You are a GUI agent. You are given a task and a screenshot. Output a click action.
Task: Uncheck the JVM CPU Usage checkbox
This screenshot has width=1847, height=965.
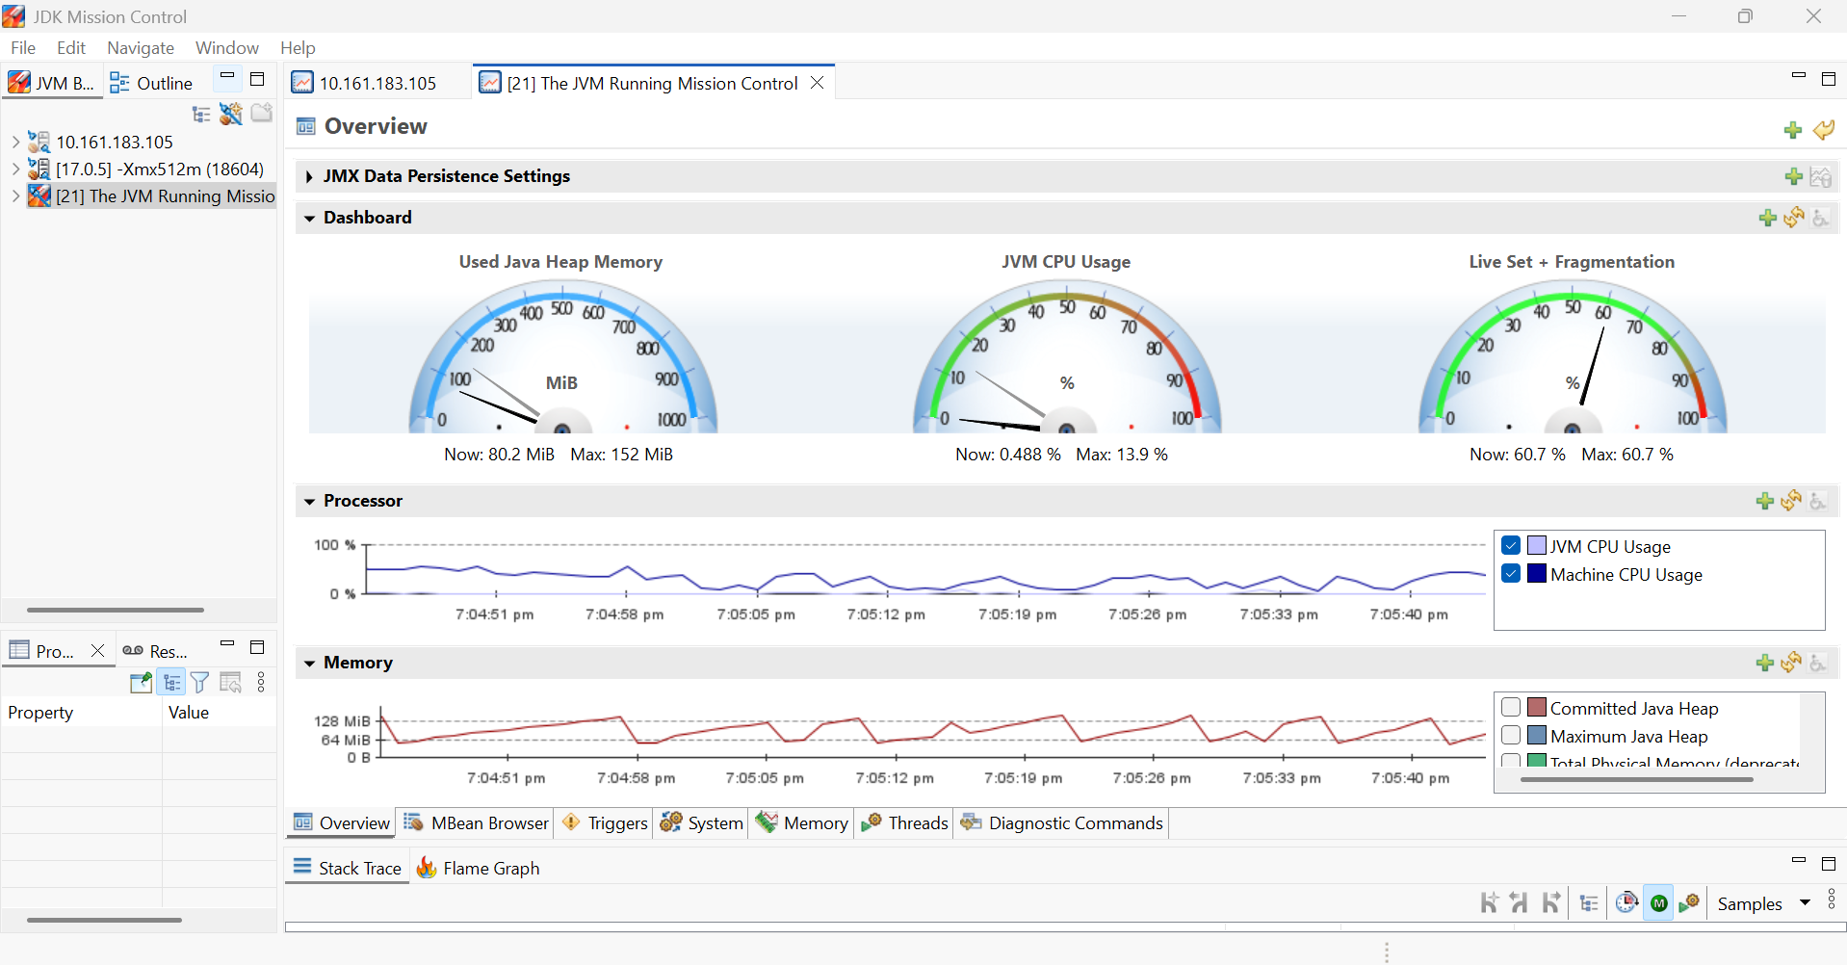pos(1511,546)
